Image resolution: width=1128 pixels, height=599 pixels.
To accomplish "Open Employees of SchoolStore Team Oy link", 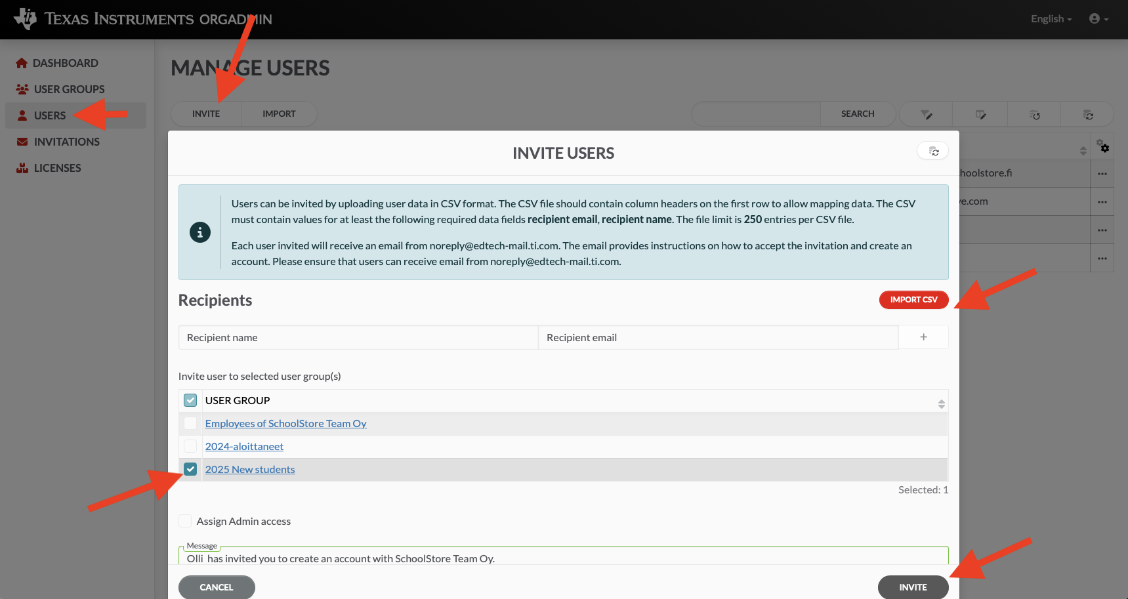I will [x=285, y=423].
